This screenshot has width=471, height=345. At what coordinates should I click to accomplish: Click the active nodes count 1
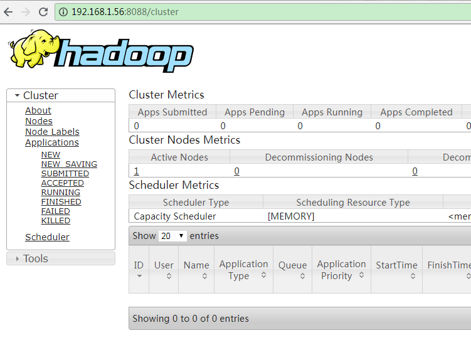[136, 171]
